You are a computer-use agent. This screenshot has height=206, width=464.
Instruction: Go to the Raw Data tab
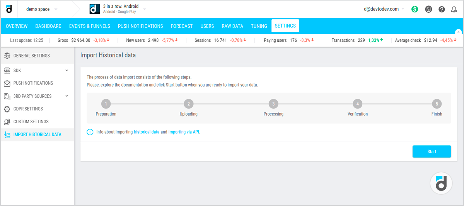pos(232,26)
